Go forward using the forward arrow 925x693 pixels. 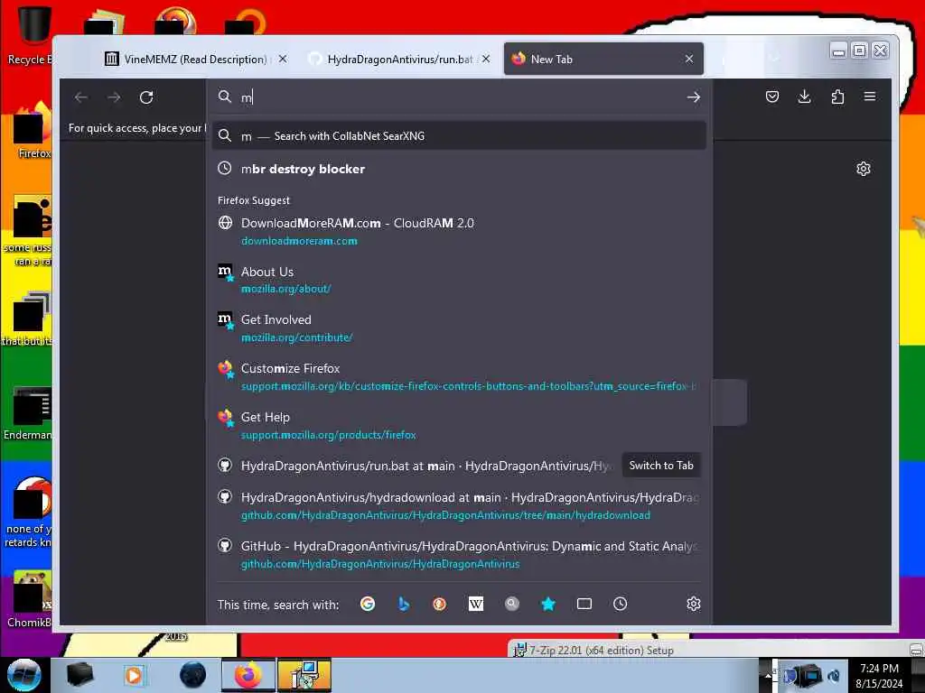tap(114, 97)
